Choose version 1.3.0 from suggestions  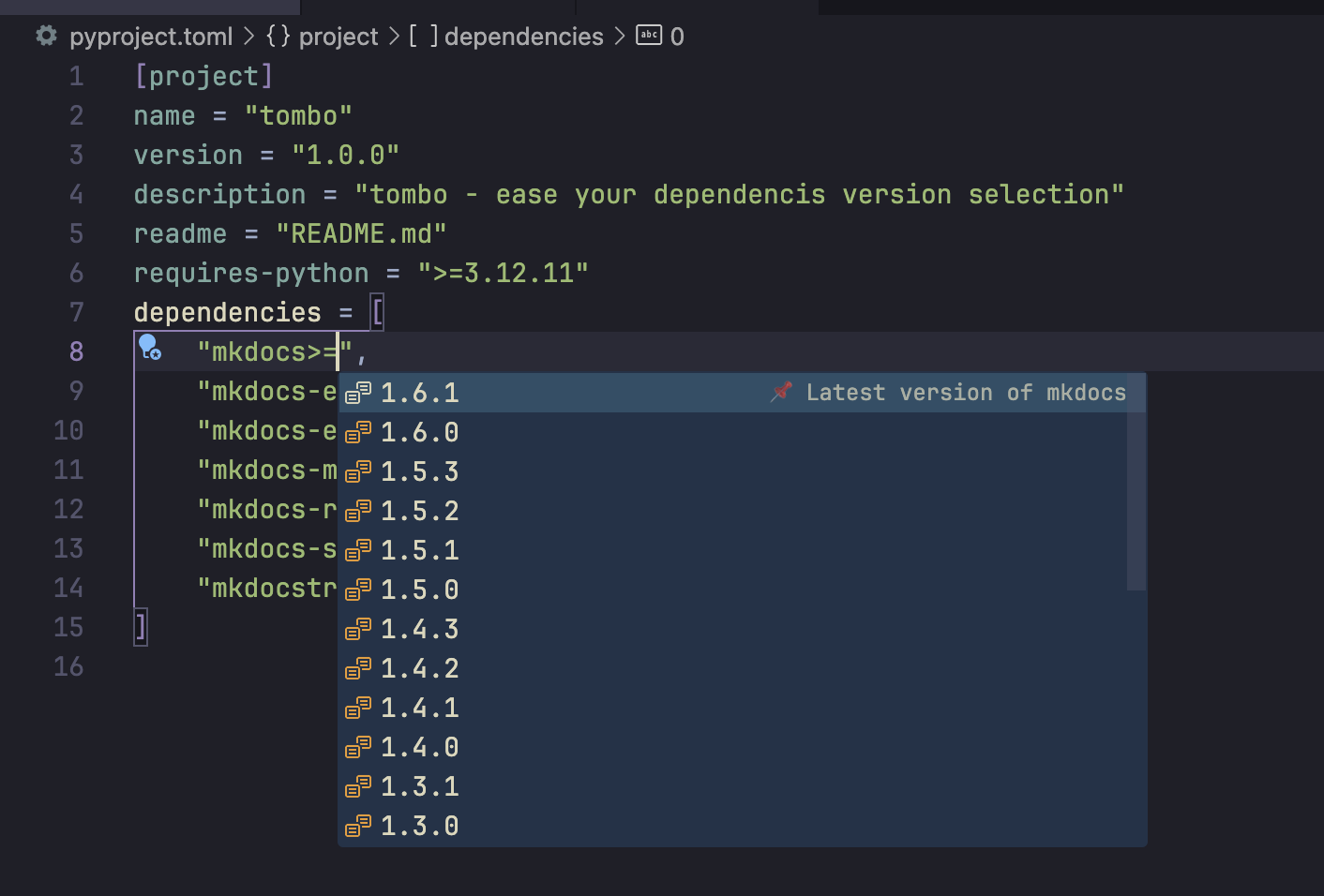pos(742,826)
